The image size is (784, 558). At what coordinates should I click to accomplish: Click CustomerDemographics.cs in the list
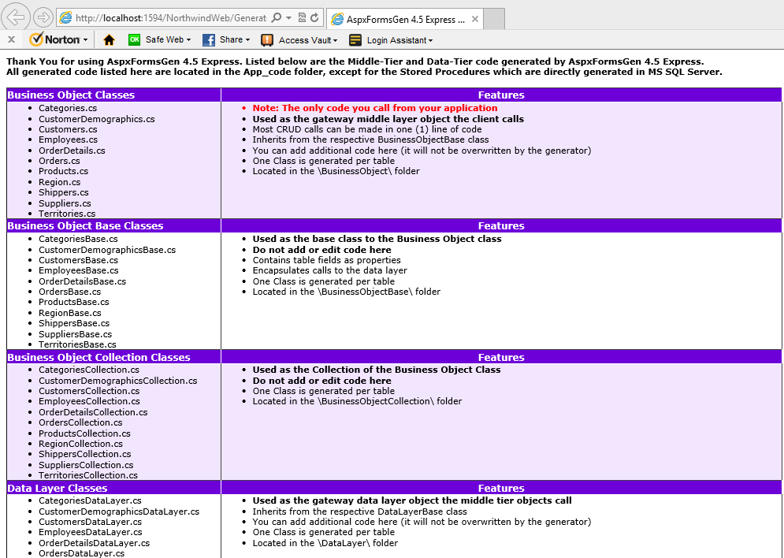point(97,119)
